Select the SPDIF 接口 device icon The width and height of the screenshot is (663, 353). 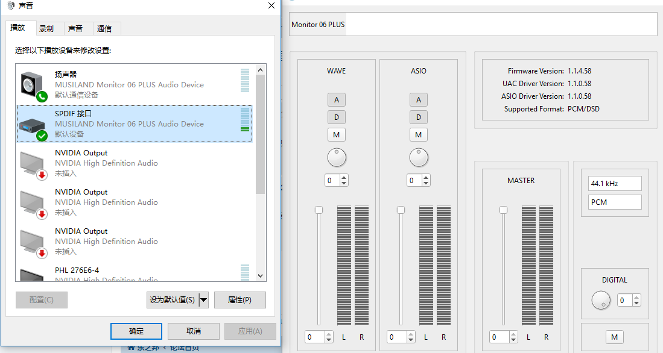coord(33,125)
